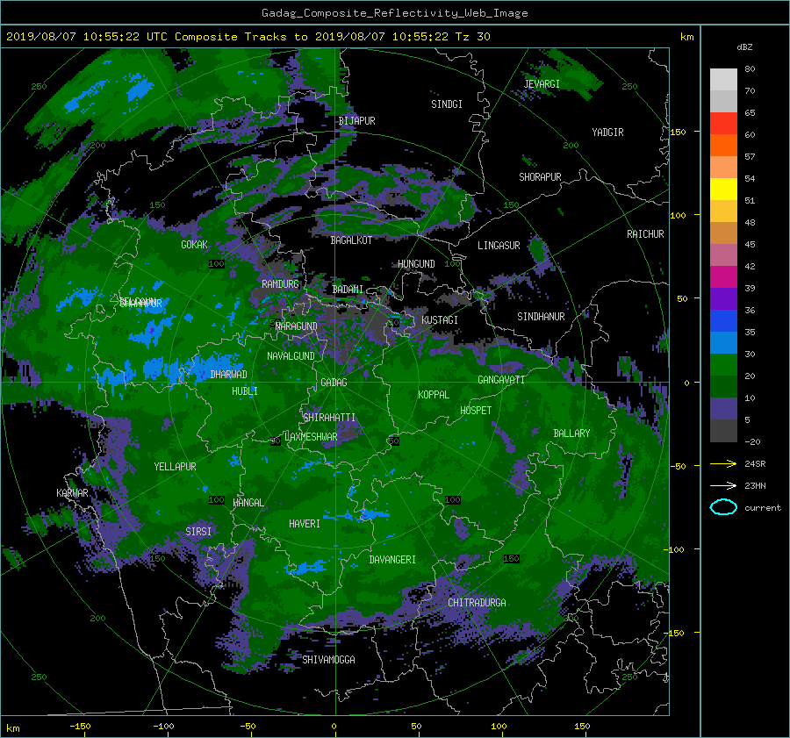Click the BAGALKOT city label

(x=351, y=240)
